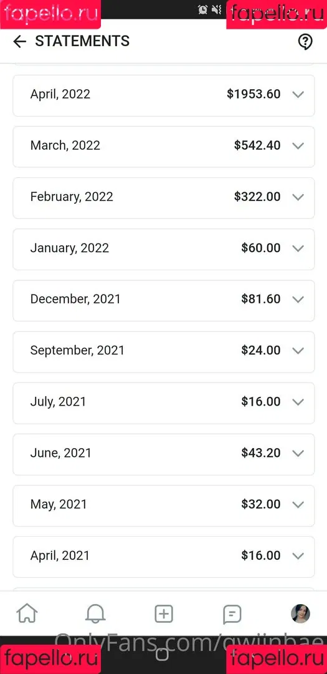Open notifications bell icon
The height and width of the screenshot is (674, 327).
pyautogui.click(x=95, y=613)
